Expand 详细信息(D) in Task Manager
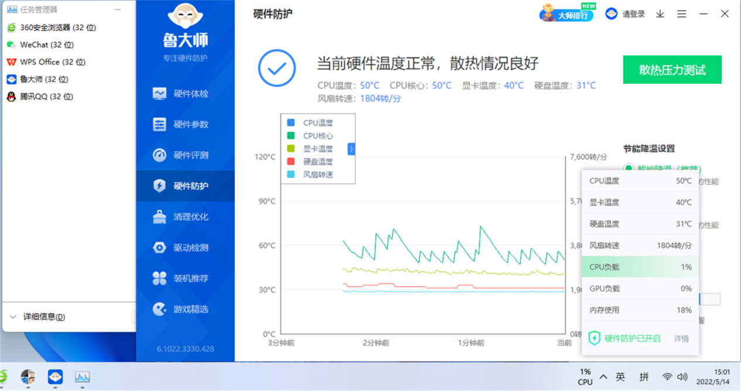741x391 pixels. [x=37, y=317]
